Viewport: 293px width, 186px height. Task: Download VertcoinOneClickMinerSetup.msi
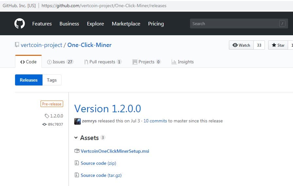click(x=115, y=151)
